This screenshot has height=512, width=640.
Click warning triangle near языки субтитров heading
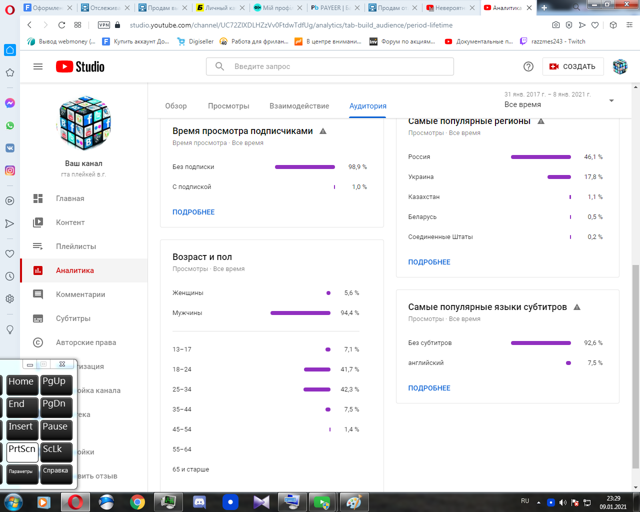[577, 307]
